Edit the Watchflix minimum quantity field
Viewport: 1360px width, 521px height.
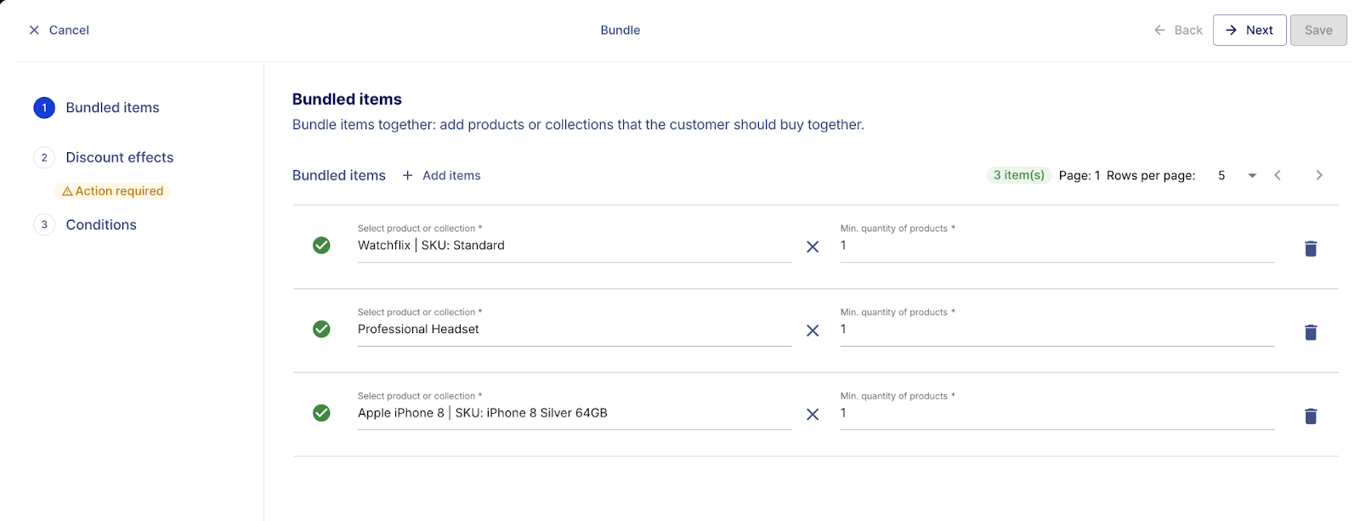click(x=1056, y=246)
